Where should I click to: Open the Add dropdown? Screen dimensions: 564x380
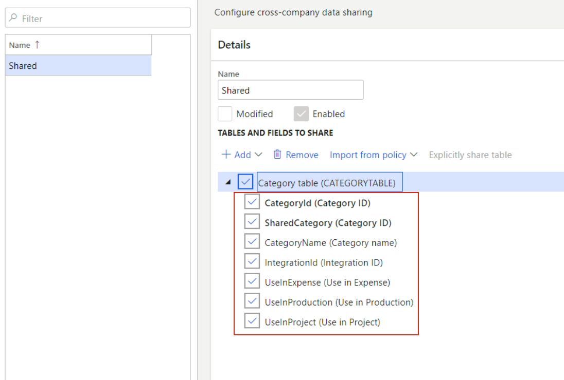pyautogui.click(x=259, y=155)
